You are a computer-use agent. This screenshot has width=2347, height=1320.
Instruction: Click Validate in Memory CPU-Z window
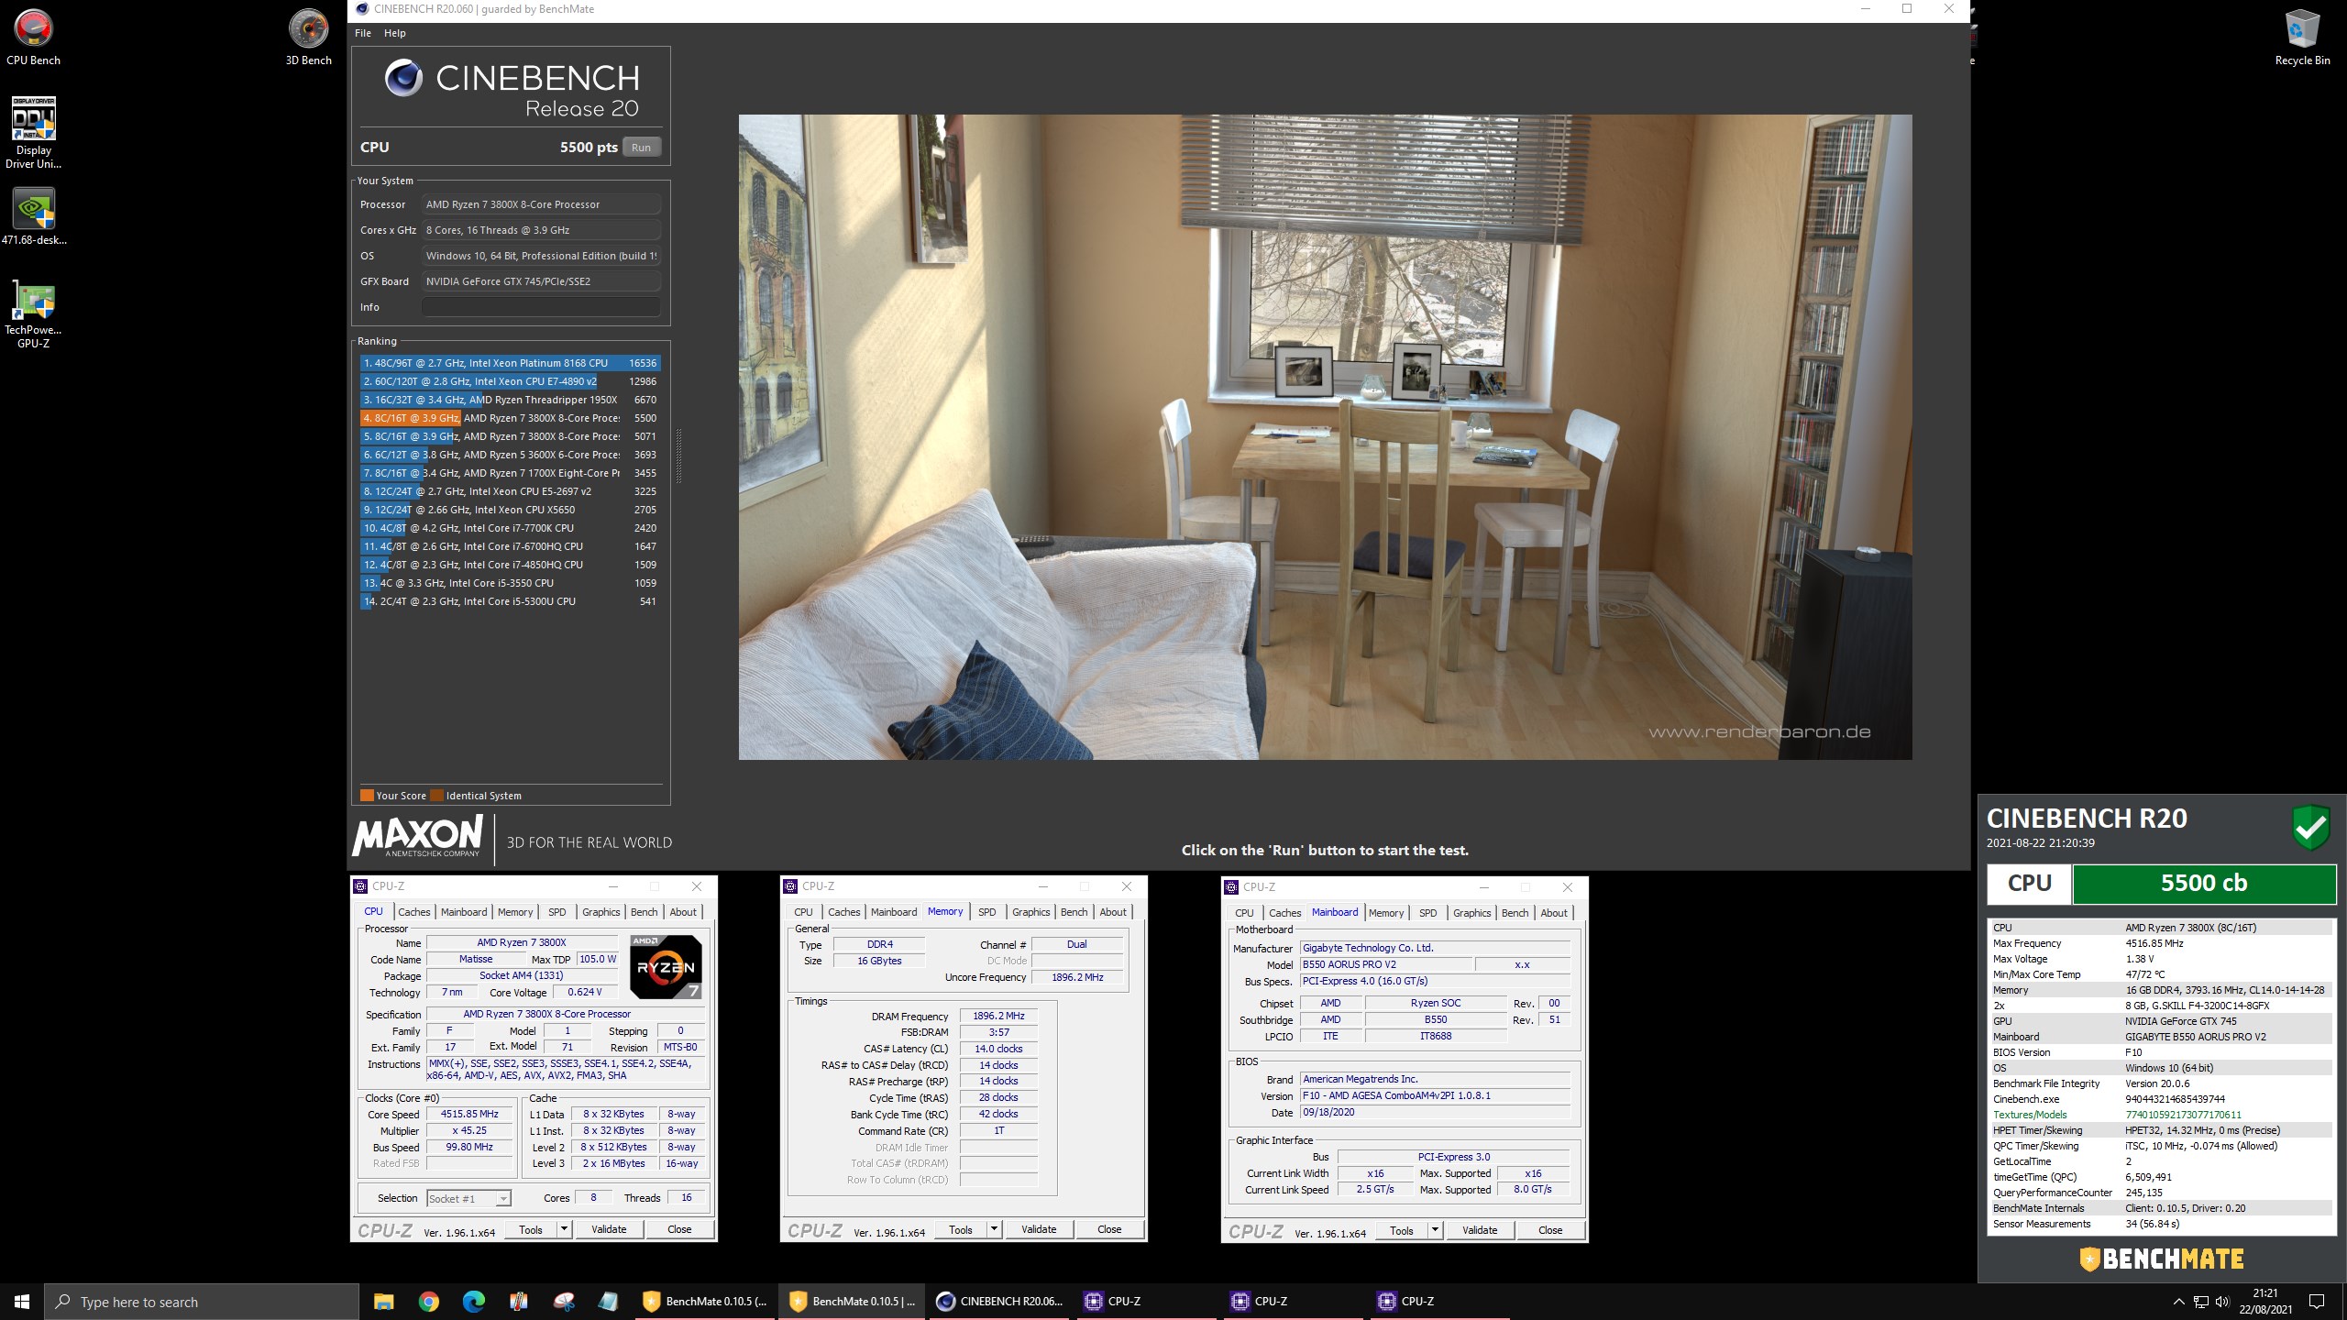click(1039, 1230)
